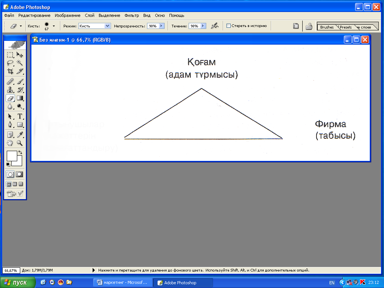Select the History Brush tool
The width and height of the screenshot is (384, 288).
tap(20, 90)
